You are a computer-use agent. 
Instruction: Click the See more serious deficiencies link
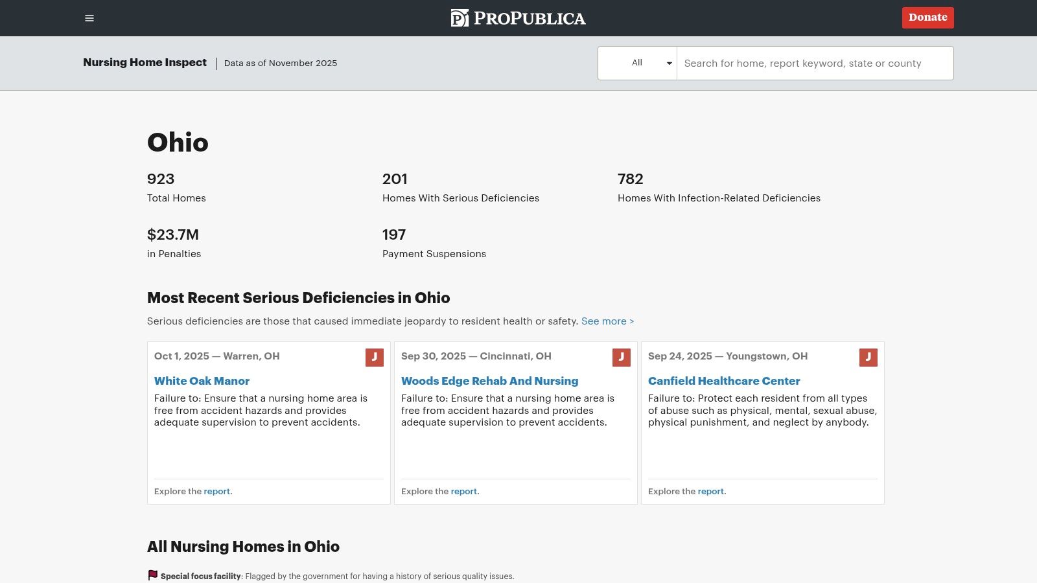click(607, 321)
